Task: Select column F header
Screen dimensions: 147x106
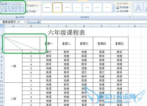Action: point(102,26)
